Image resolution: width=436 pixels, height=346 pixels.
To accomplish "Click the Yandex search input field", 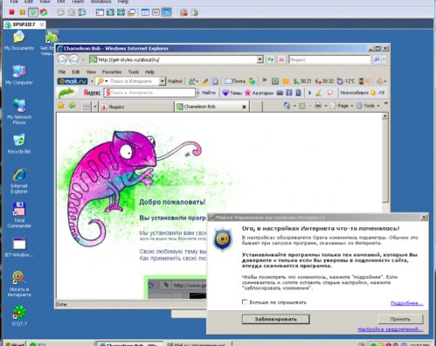I will 149,93.
